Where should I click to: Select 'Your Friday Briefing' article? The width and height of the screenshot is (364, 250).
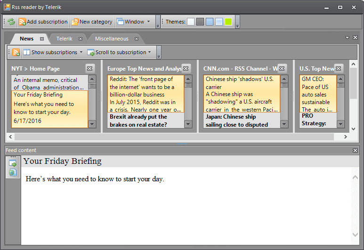(49, 109)
